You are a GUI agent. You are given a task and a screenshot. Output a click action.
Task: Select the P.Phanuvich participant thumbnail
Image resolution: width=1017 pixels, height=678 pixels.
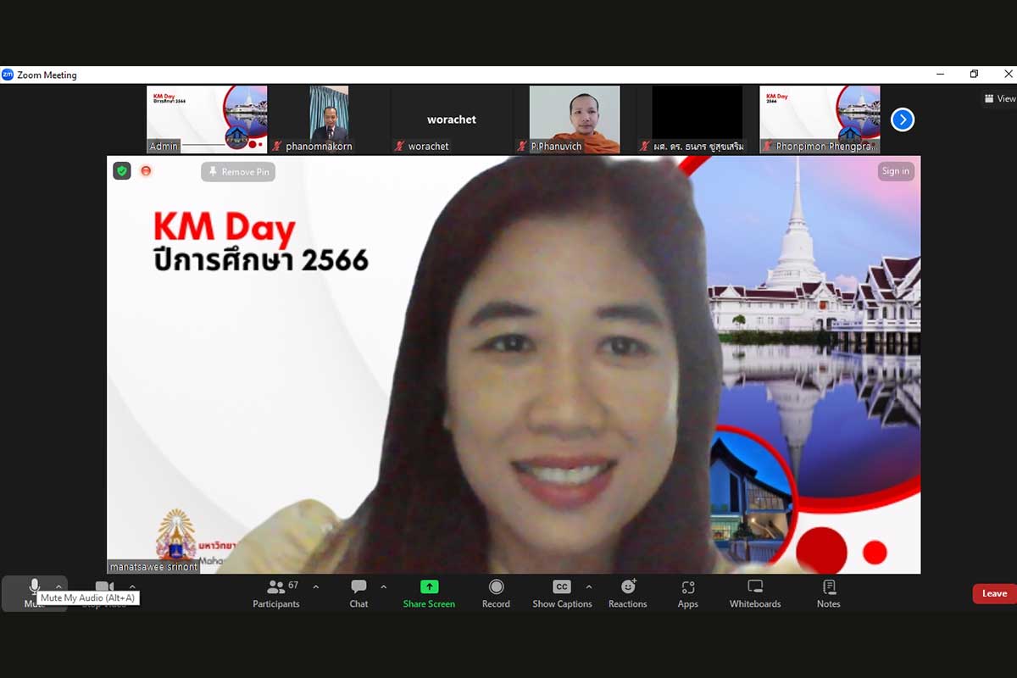point(574,119)
